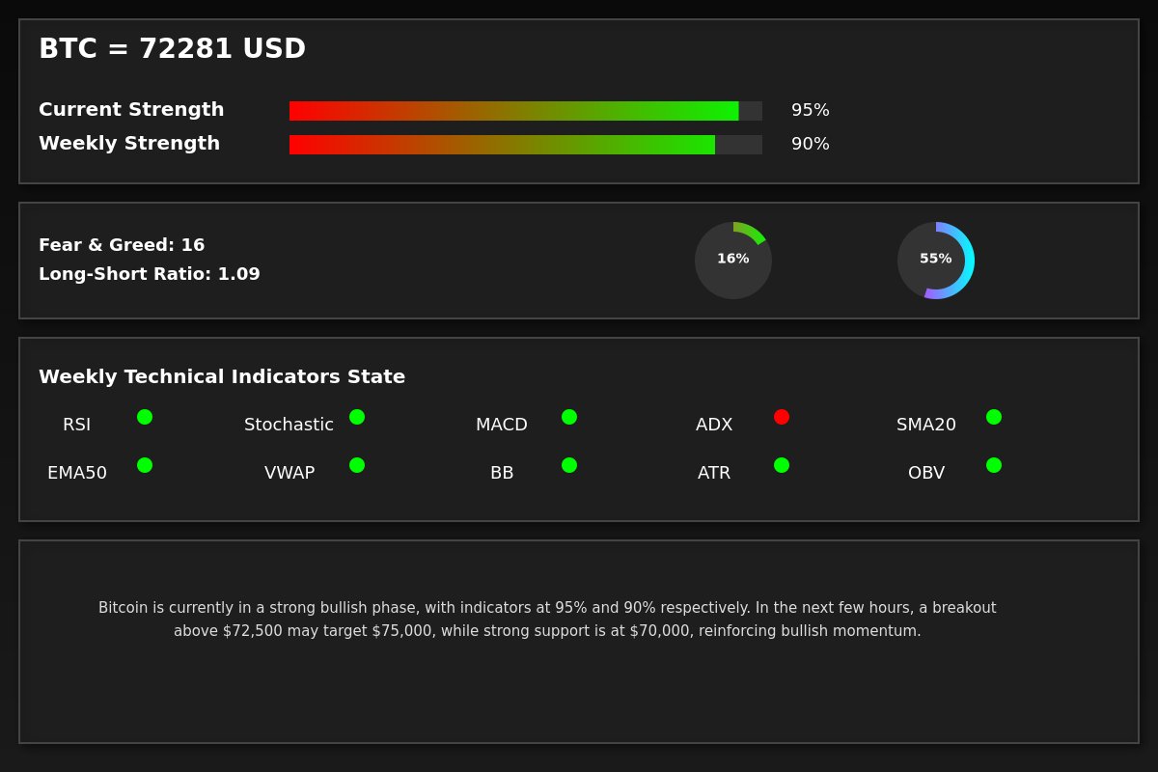Viewport: 1158px width, 772px height.
Task: Click the Fear & Greed: 16 label
Action: point(122,245)
